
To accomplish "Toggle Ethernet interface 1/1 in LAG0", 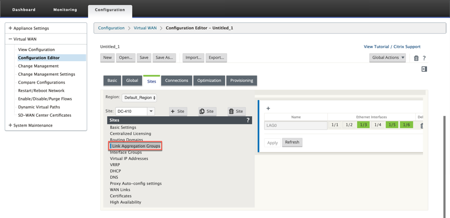I will 335,125.
